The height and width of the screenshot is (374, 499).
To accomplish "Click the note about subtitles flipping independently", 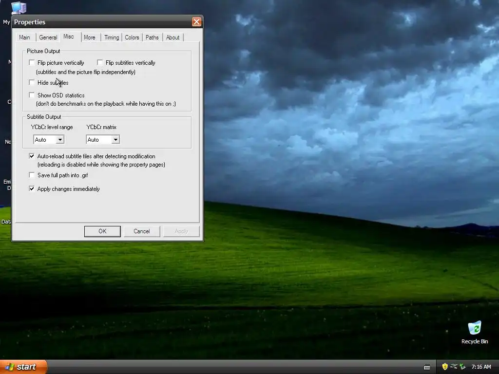I will point(86,72).
